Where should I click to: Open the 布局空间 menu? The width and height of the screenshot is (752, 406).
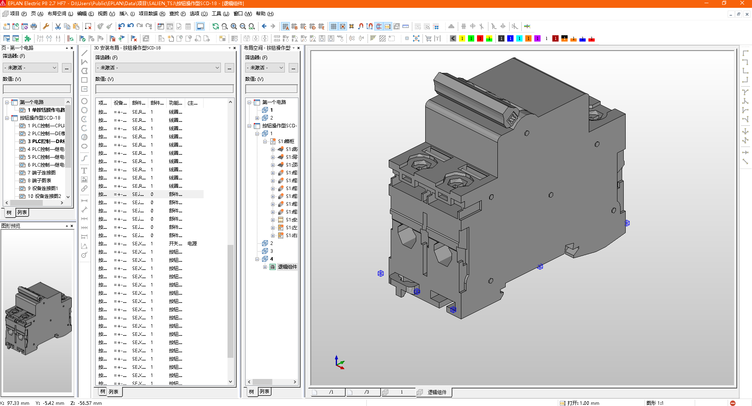point(60,14)
